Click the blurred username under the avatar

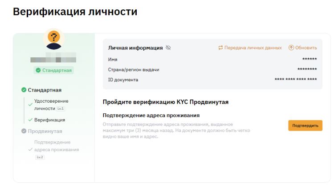53,58
